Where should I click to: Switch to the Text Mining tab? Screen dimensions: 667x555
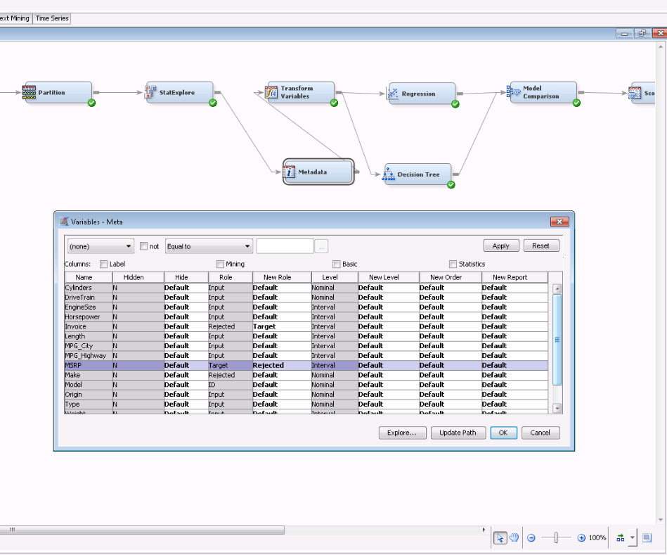[x=13, y=18]
